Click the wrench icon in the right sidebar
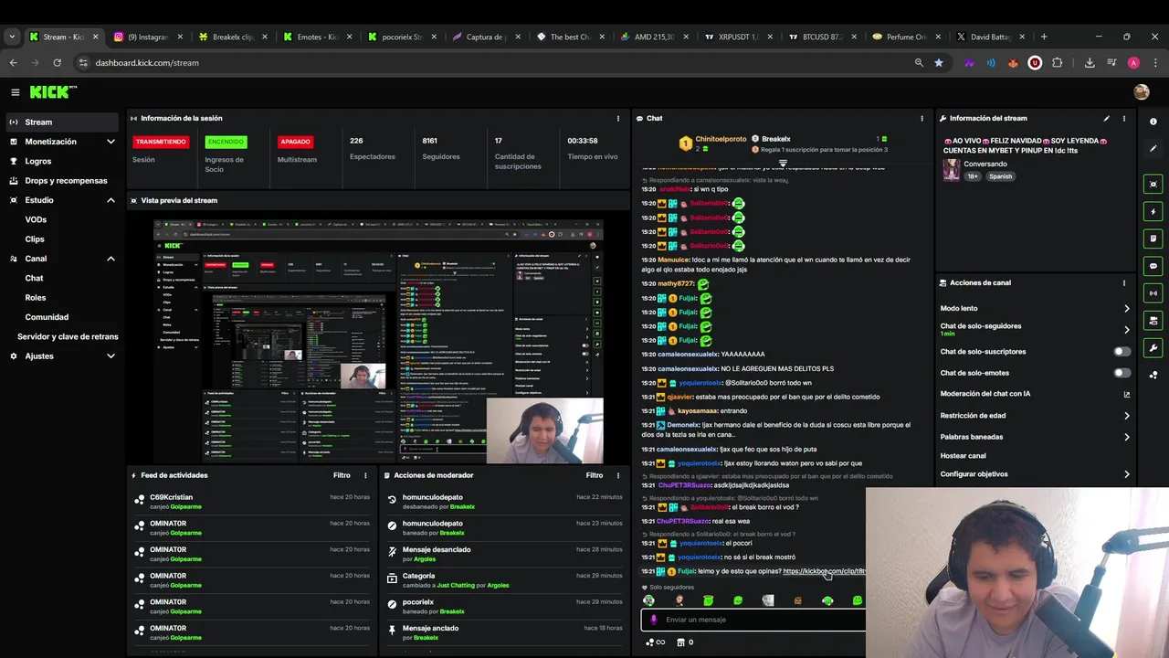The width and height of the screenshot is (1169, 658). coord(1153,347)
